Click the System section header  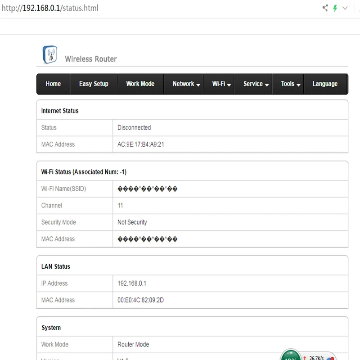(x=51, y=328)
